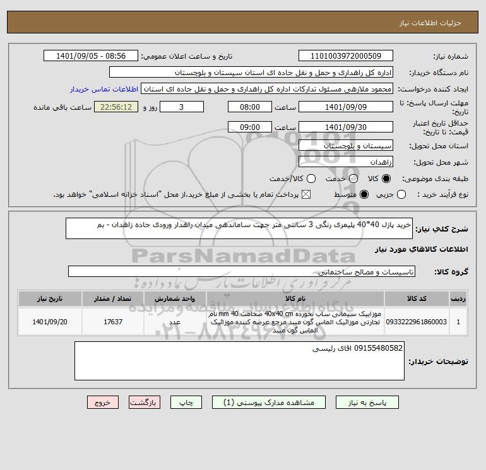Click the general description text box شرح کلی نیاز

tap(239, 228)
